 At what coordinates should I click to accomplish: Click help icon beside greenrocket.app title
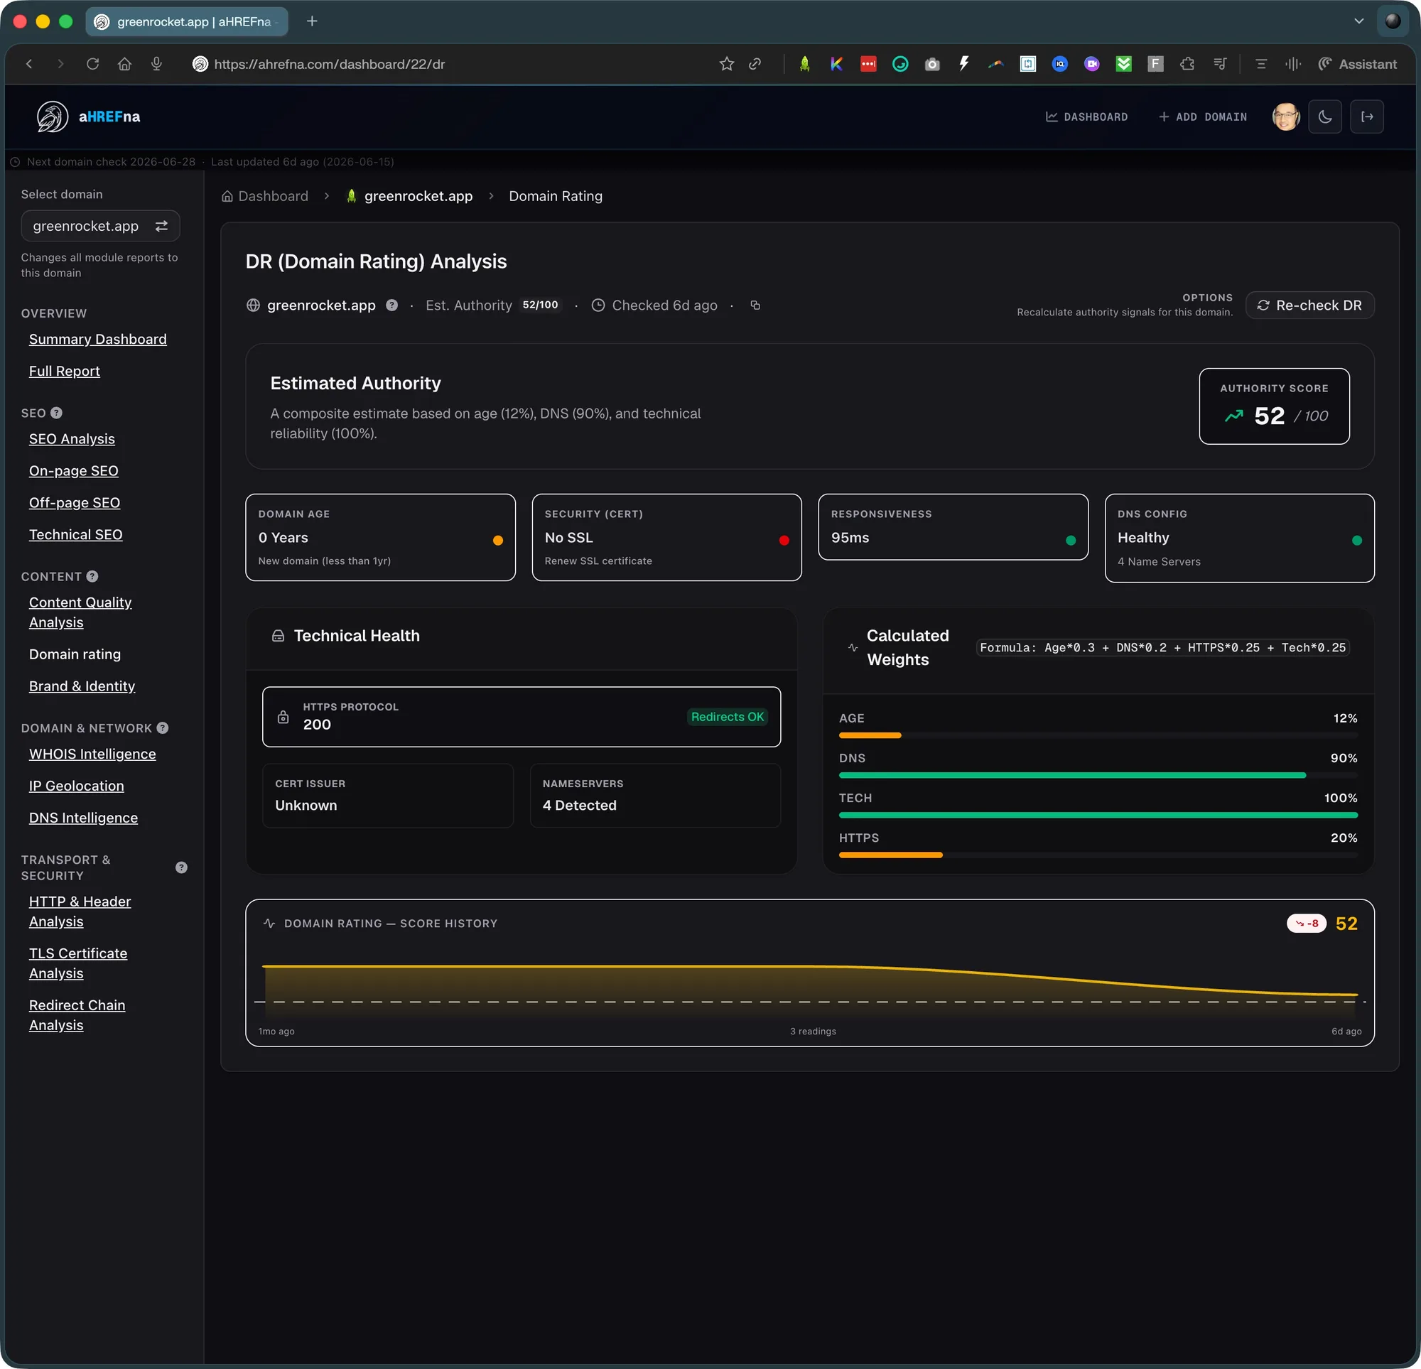pos(391,305)
